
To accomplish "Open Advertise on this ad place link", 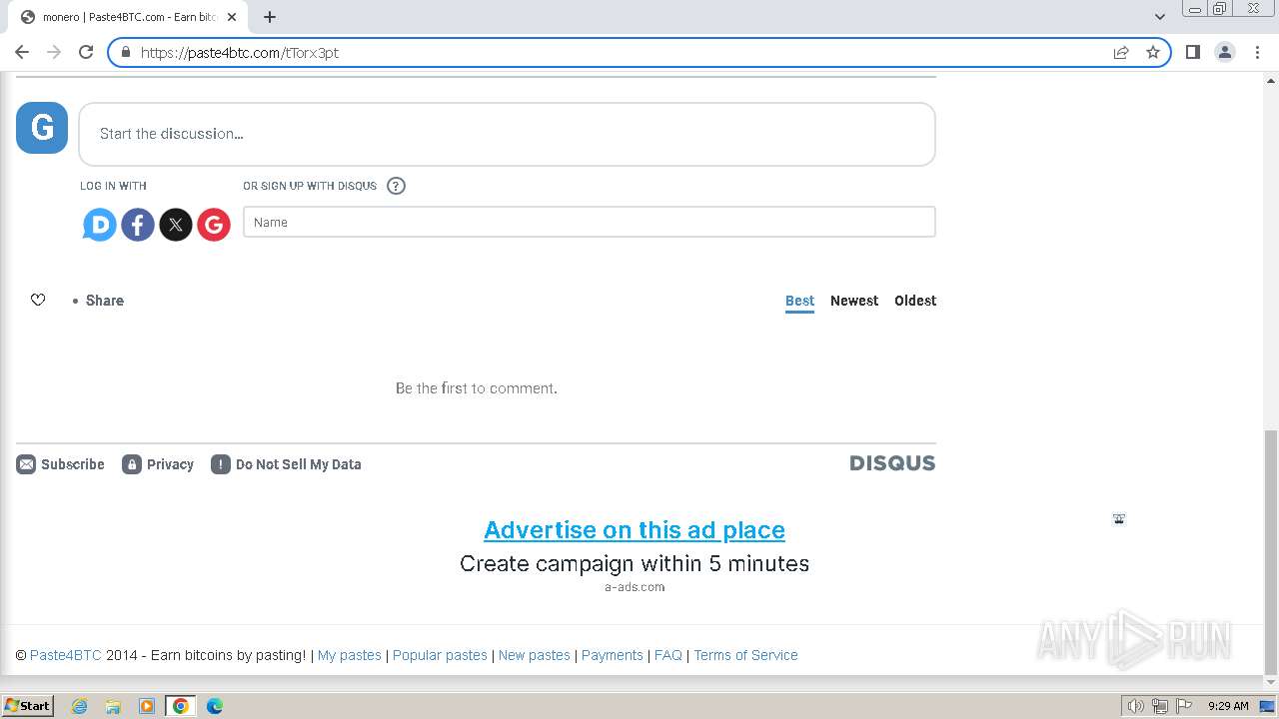I will click(x=635, y=530).
